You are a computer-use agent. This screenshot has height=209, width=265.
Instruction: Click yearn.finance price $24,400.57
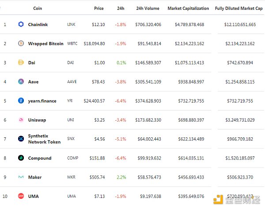(95, 101)
